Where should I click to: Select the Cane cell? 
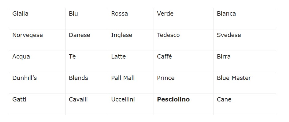pos(245,104)
